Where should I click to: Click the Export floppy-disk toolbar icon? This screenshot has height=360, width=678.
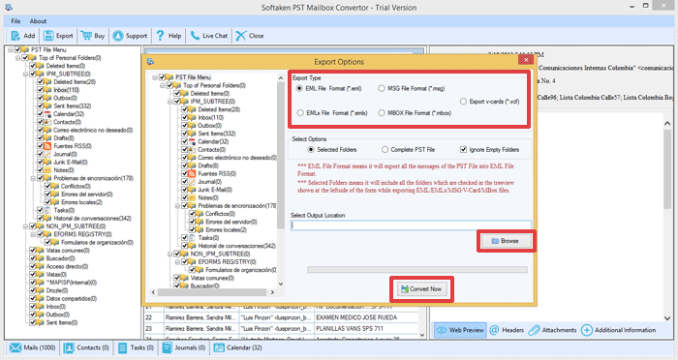(x=48, y=36)
